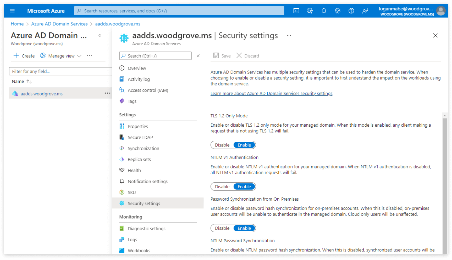Open the portal hamburger menu

pyautogui.click(x=12, y=11)
